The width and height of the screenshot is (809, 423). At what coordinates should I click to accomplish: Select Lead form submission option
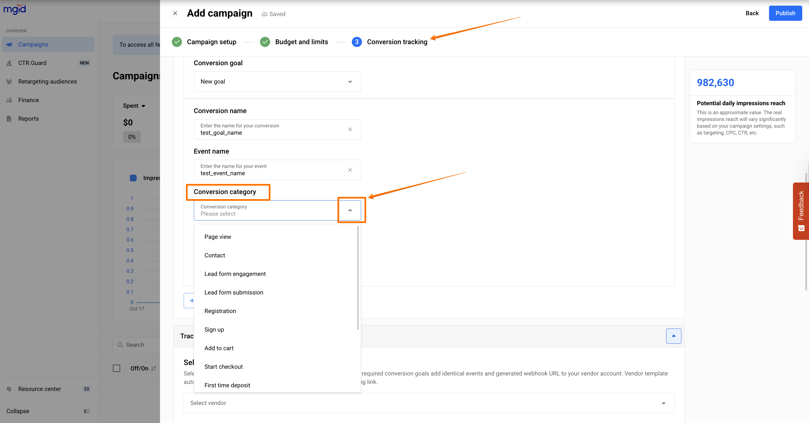(x=234, y=292)
